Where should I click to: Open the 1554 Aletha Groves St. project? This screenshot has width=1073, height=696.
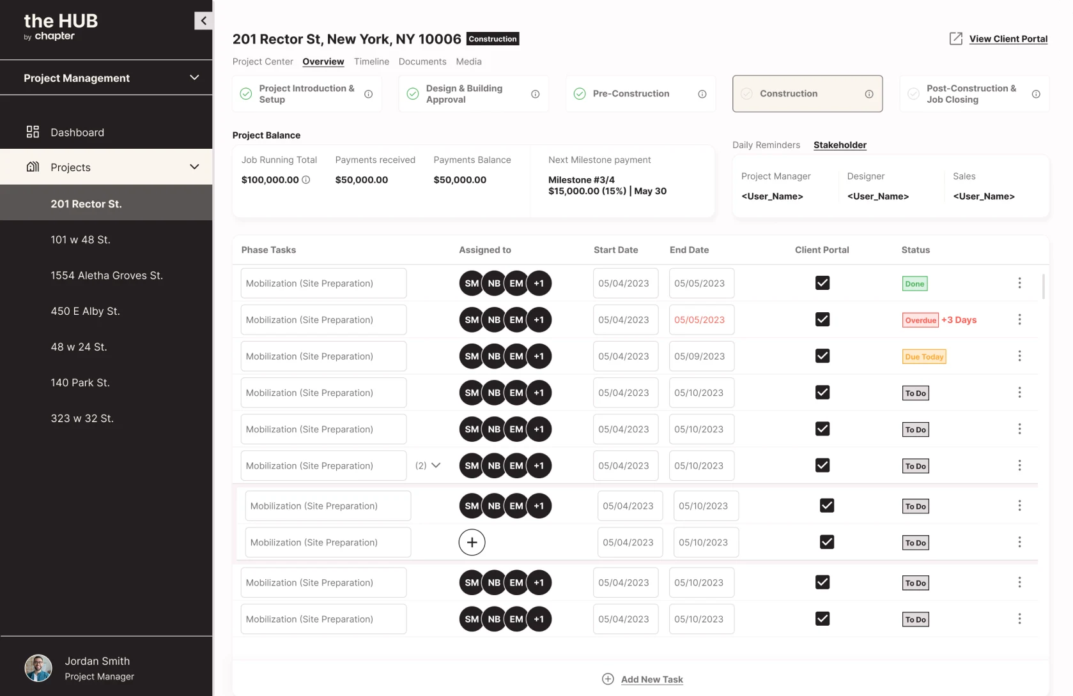point(106,275)
